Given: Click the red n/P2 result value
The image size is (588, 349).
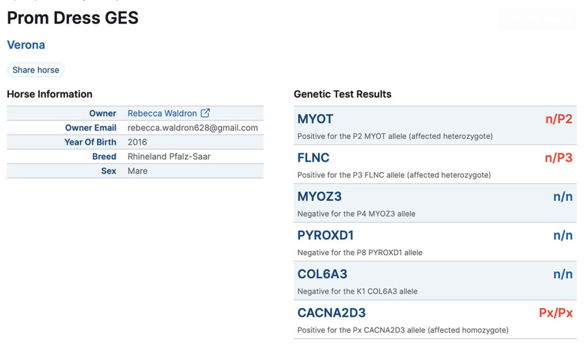Looking at the screenshot, I should [559, 119].
